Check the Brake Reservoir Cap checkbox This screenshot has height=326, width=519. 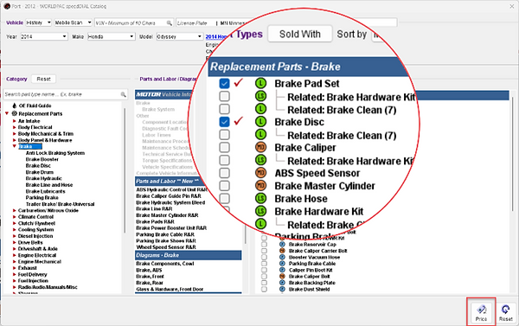[264, 244]
